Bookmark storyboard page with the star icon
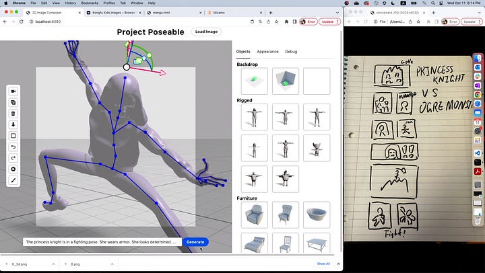Viewport: 485px width, 273px height. pos(418,22)
